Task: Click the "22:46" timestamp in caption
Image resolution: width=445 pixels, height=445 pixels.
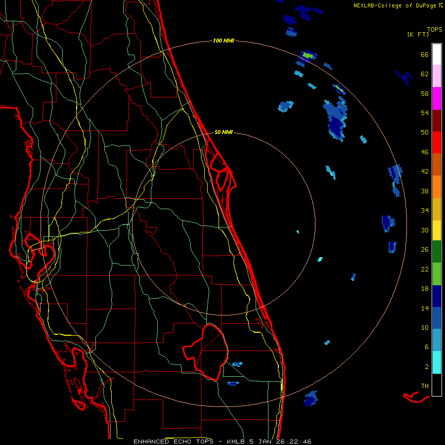Action: (300, 442)
